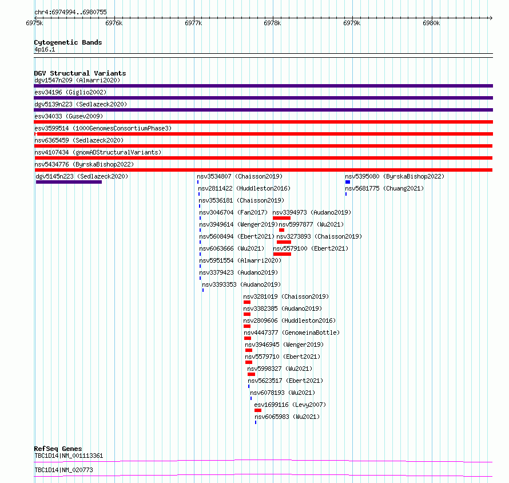The width and height of the screenshot is (509, 483).
Task: Click nsv5395080 (ByrskaBishop2022) label
Action: click(395, 176)
